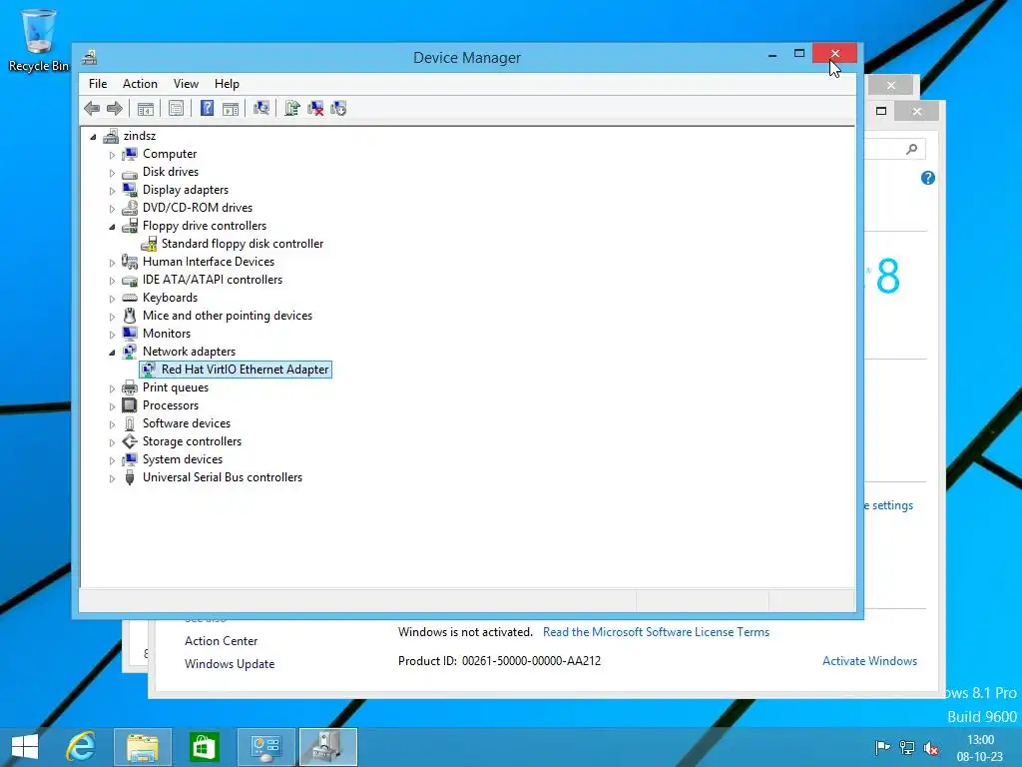
Task: Open Internet Explorer from the taskbar
Action: pos(81,747)
